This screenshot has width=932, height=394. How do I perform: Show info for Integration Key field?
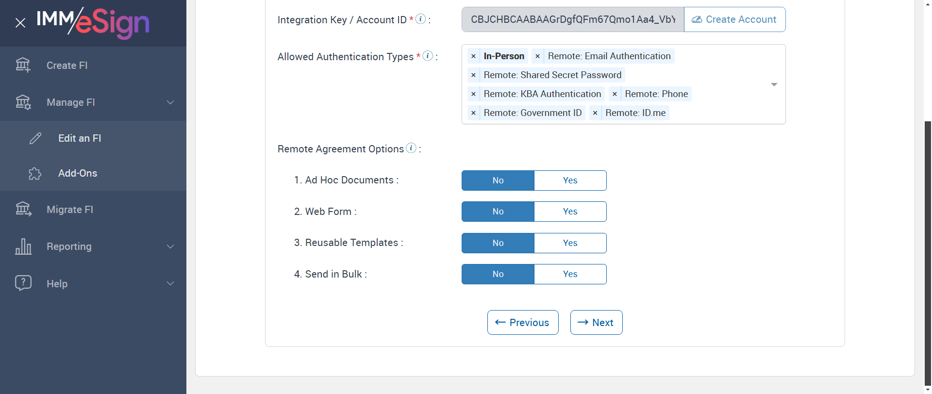[x=421, y=19]
